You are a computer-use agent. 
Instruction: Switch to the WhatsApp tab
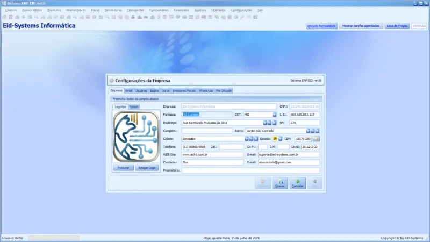pyautogui.click(x=206, y=91)
